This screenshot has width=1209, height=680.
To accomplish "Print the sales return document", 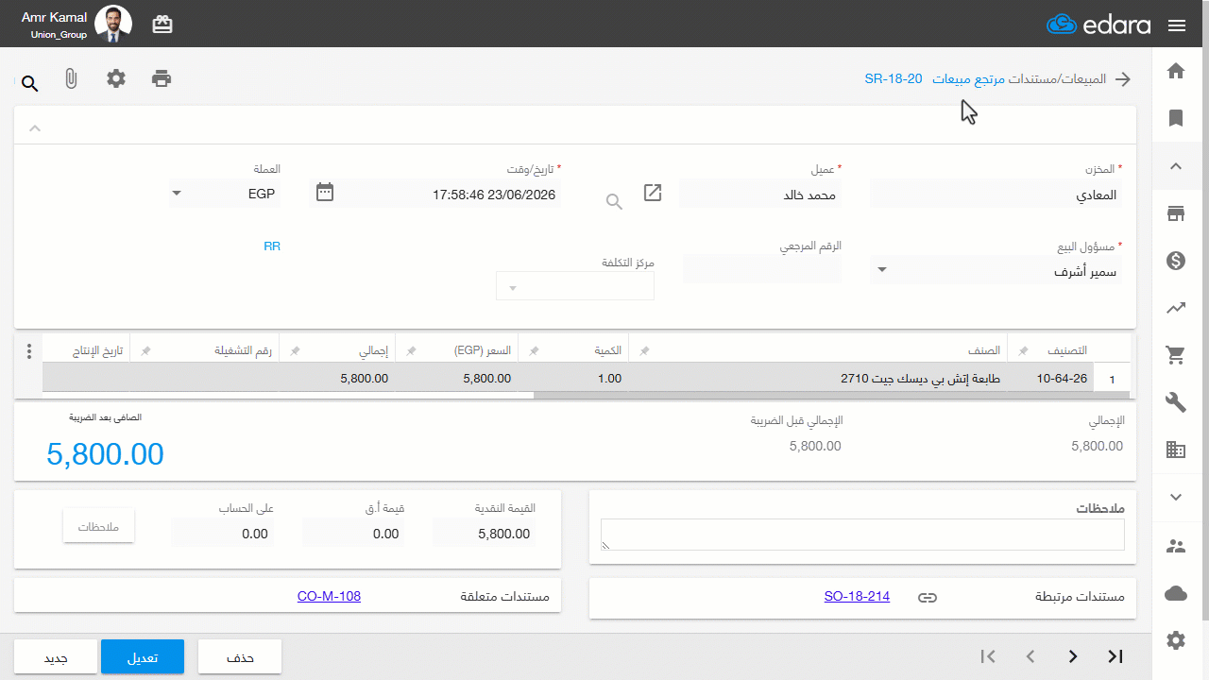I will click(162, 78).
